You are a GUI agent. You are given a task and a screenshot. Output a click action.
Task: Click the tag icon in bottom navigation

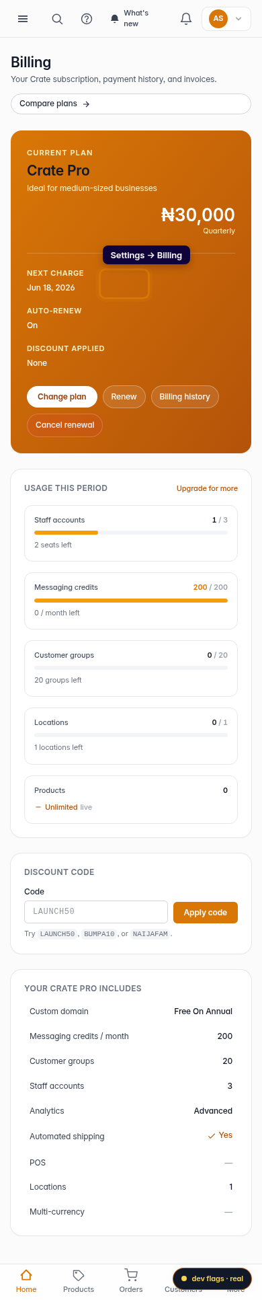click(79, 1275)
